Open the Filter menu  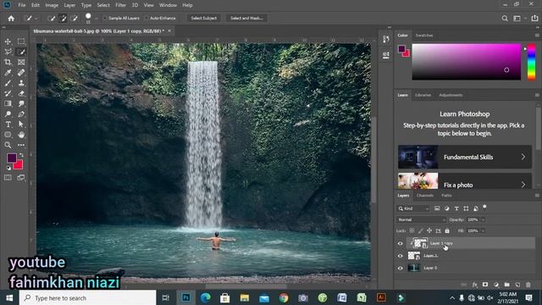pyautogui.click(x=120, y=5)
